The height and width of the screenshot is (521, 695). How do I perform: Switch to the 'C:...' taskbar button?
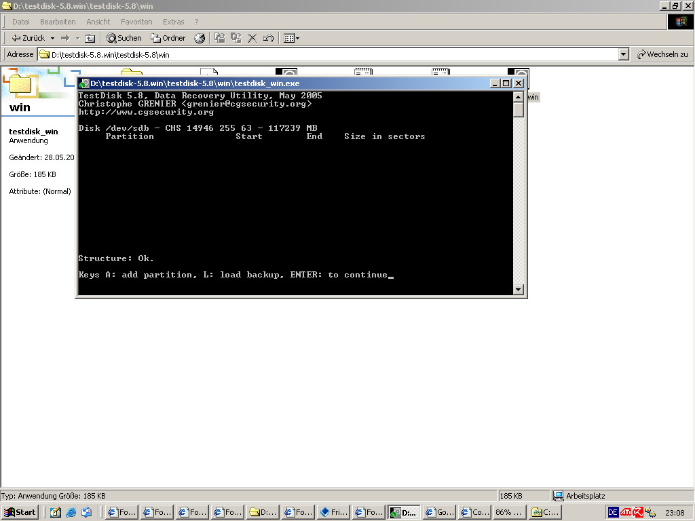click(546, 512)
